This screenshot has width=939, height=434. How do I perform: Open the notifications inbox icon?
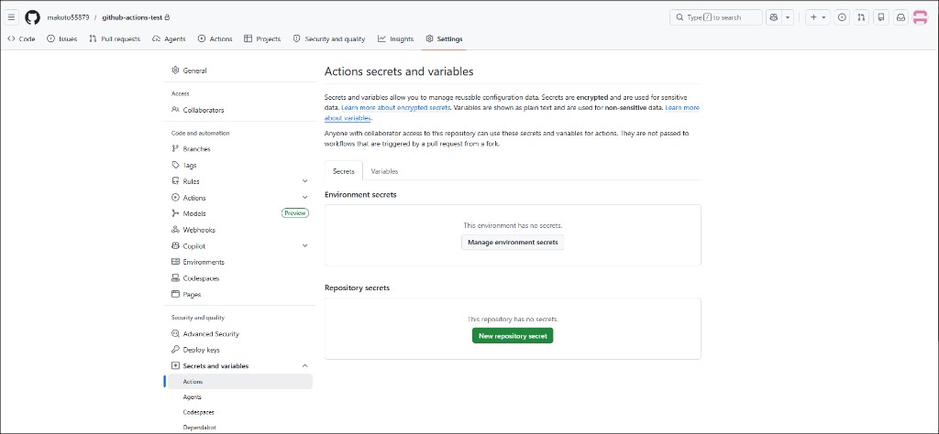900,17
